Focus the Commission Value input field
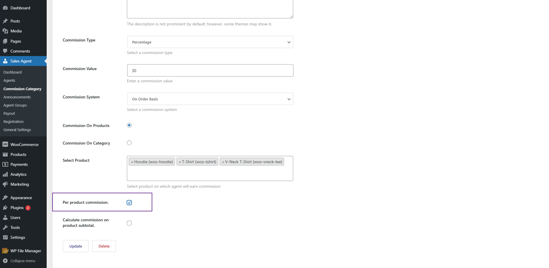Image resolution: width=549 pixels, height=268 pixels. pos(210,70)
